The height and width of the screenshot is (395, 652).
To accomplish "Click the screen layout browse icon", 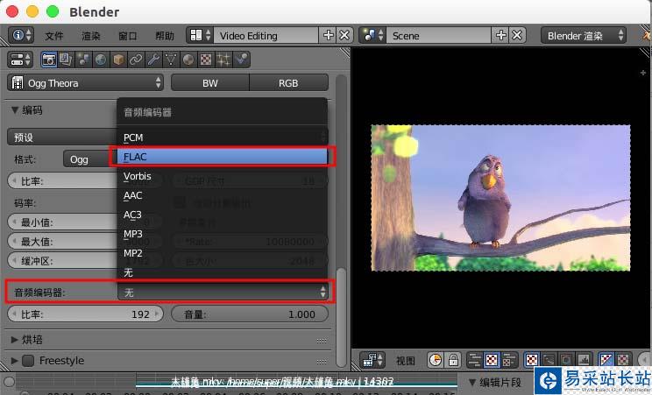I will (200, 35).
